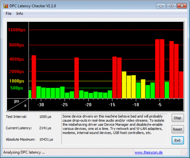Open the Info menu
The image size is (190, 158).
(20, 13)
